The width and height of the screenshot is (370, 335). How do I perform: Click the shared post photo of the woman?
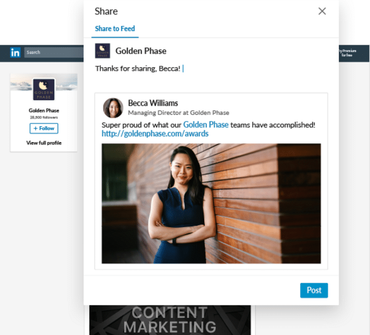pos(211,203)
